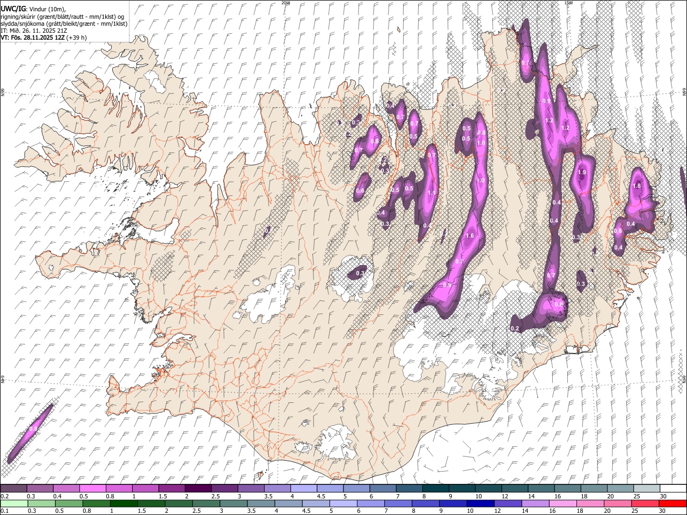The height and width of the screenshot is (515, 687).
Task: Pick the dull purple 0.2–0.3 snow legend swatch
Action: point(14,488)
